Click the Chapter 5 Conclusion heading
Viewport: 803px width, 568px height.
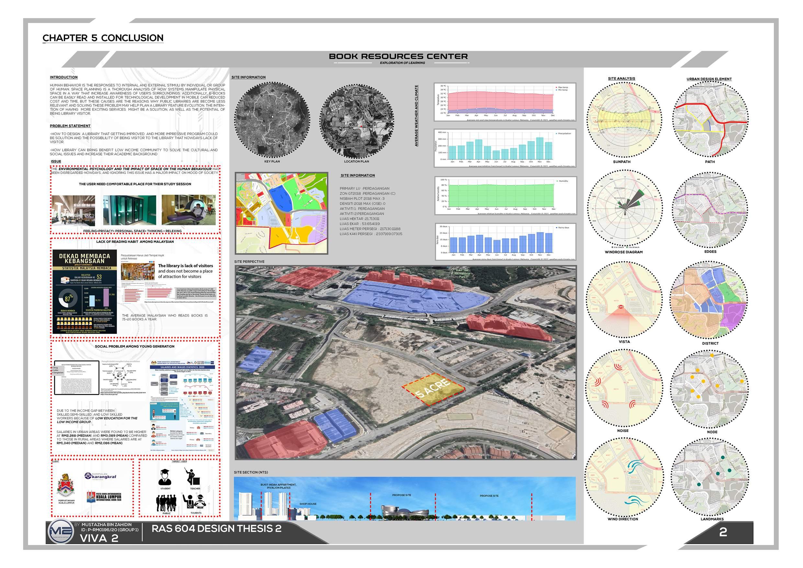pos(103,38)
